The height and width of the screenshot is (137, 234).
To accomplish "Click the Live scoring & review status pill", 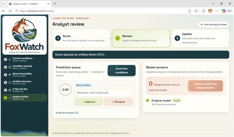I will point(214,25).
